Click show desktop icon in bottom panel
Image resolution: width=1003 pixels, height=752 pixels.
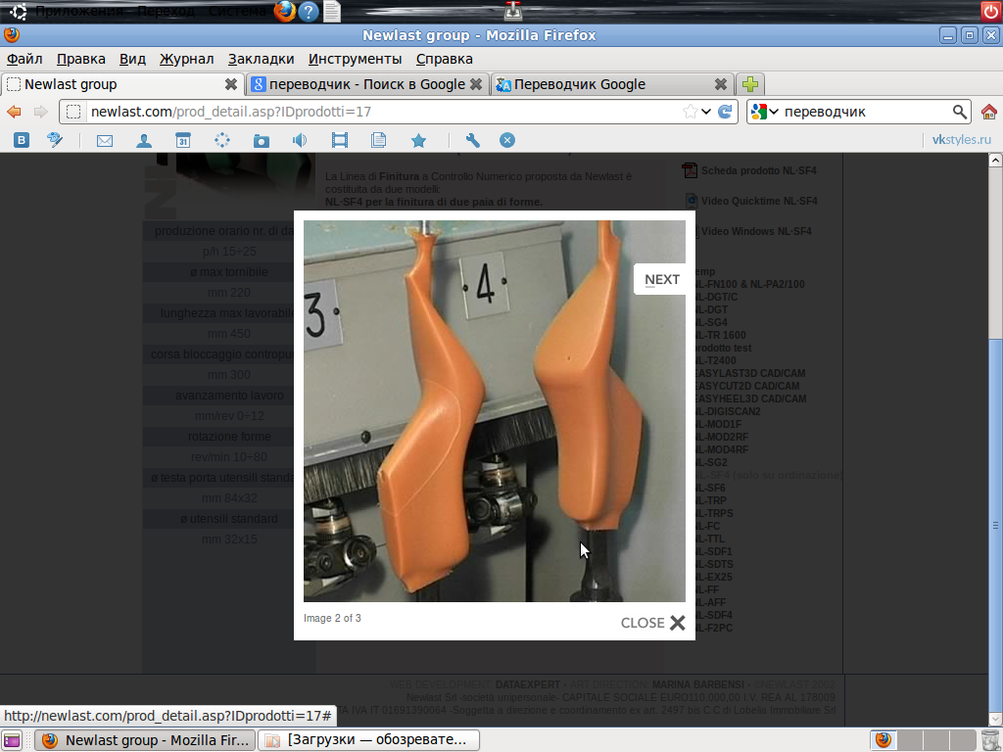point(12,740)
